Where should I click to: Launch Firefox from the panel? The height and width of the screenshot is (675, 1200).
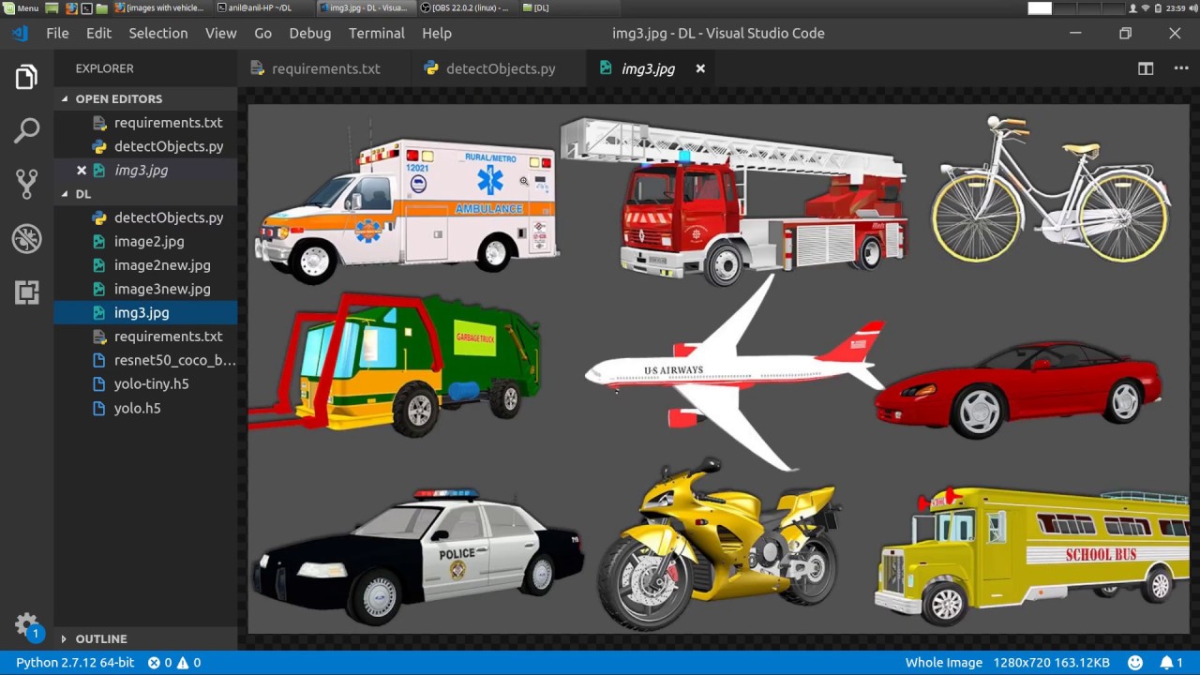coord(69,7)
